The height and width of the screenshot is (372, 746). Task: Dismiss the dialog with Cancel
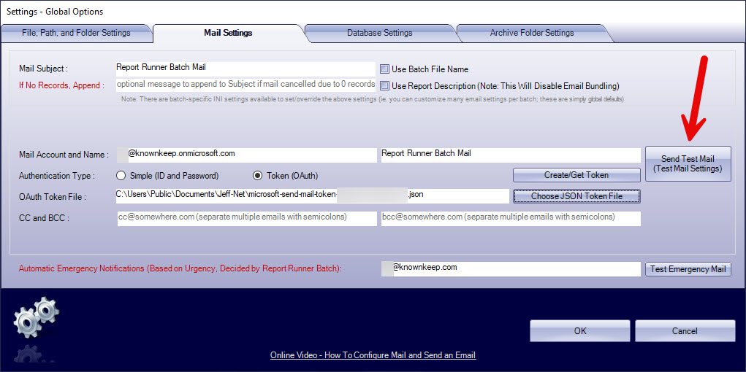click(684, 331)
